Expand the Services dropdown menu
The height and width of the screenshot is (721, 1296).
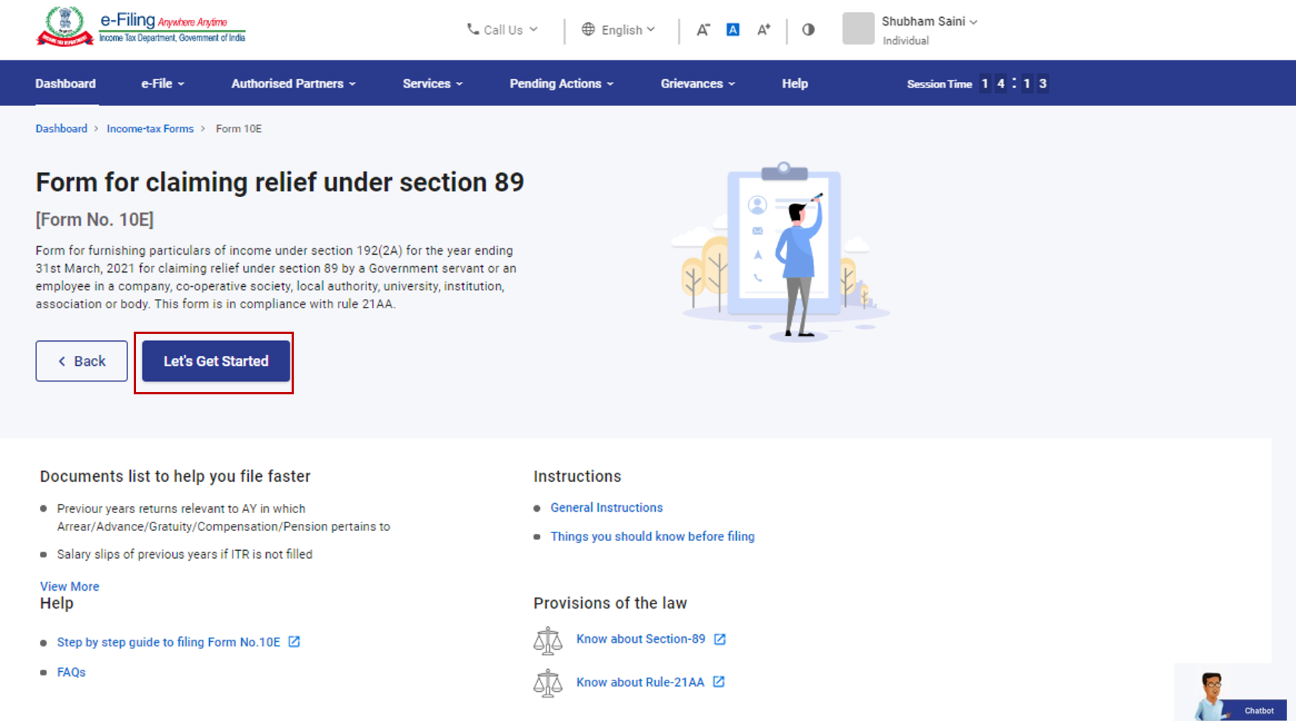432,83
